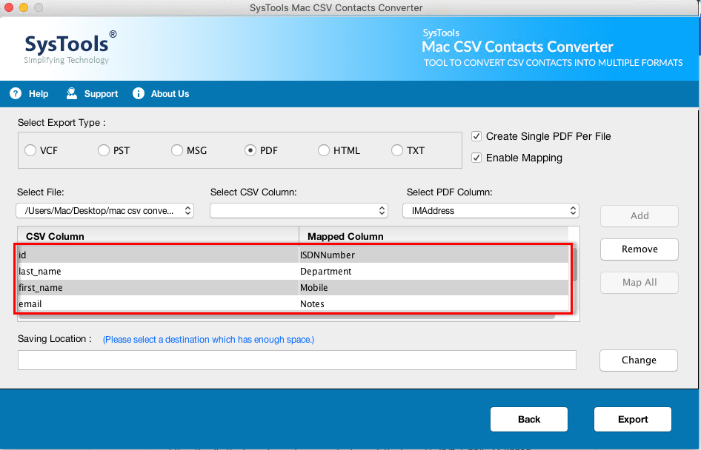Click the Add button

(639, 216)
